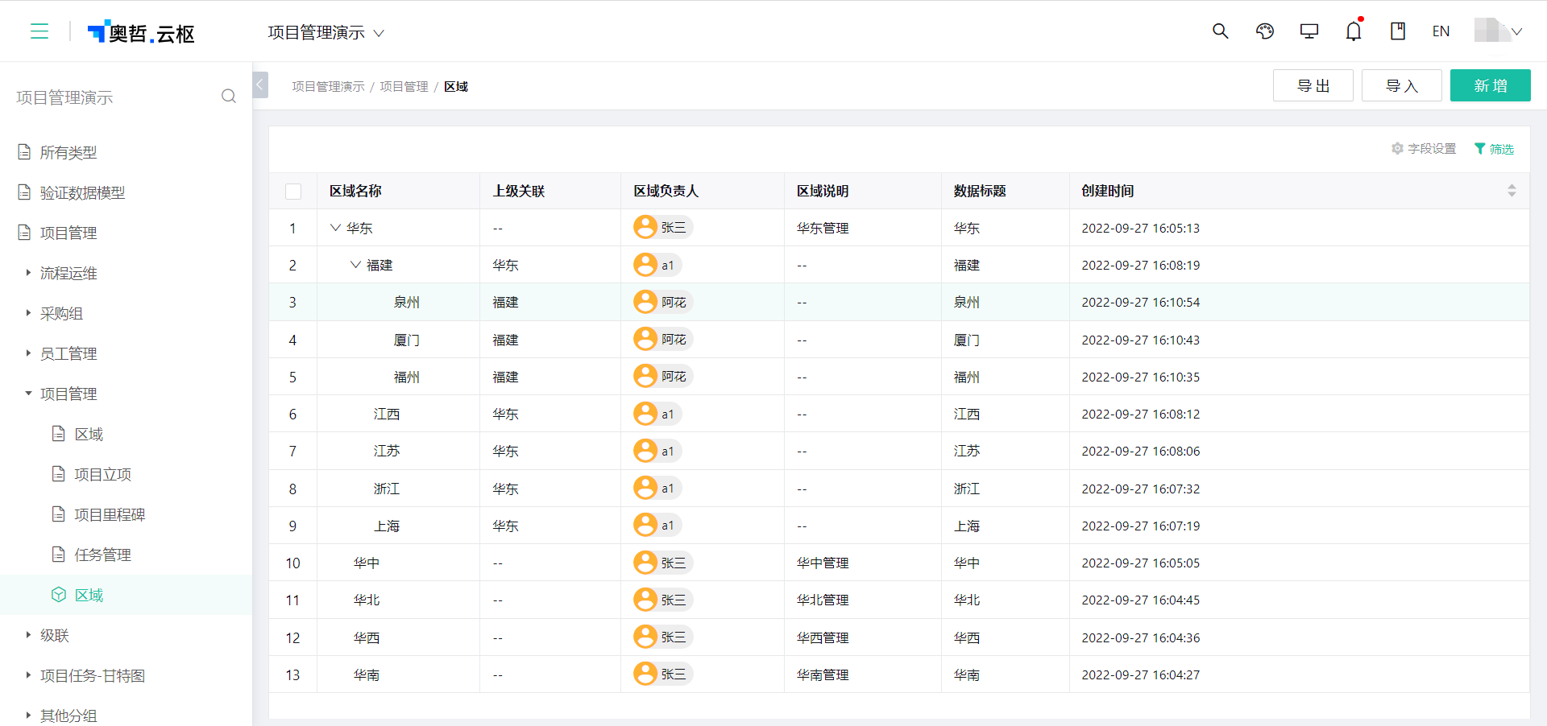Image resolution: width=1547 pixels, height=726 pixels.
Task: Toggle the hamburger menu icon
Action: point(39,31)
